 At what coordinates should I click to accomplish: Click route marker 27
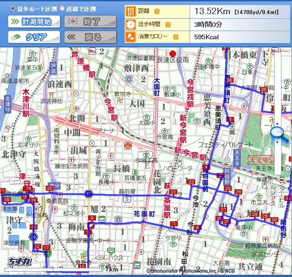(223, 209)
